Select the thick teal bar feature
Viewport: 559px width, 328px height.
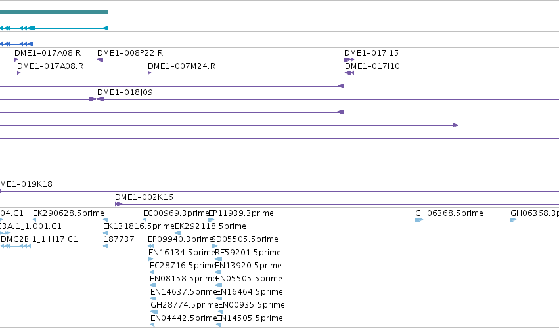[x=54, y=12]
